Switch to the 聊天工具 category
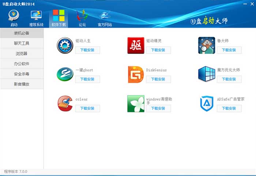 point(22,43)
